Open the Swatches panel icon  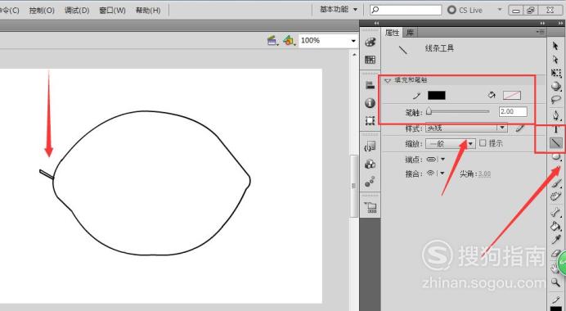pos(370,60)
